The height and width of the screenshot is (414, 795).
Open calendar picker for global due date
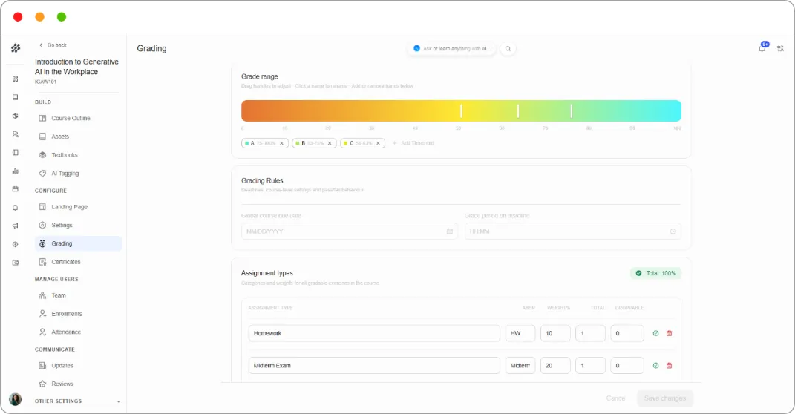[x=449, y=231]
